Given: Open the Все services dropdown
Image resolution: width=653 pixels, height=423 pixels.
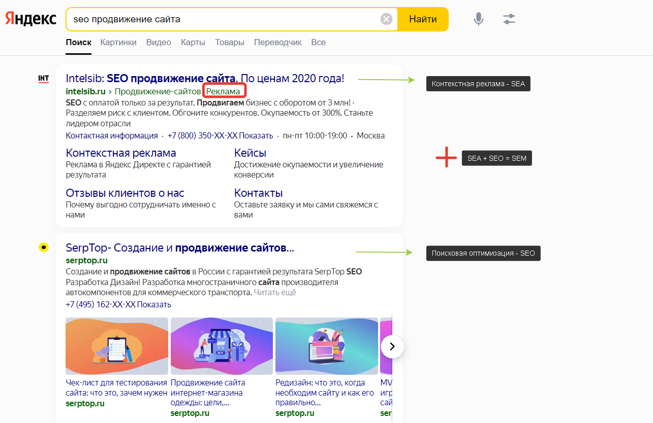Looking at the screenshot, I should point(318,42).
